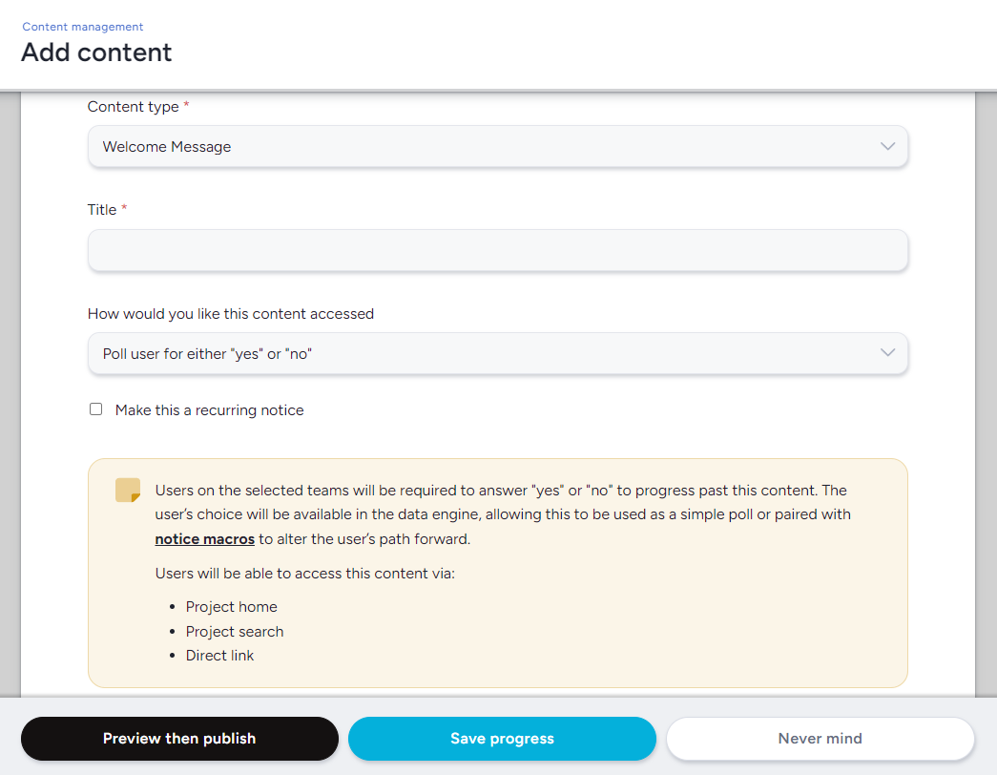Click the Project home list item
Screen dimensions: 997x775
[231, 607]
